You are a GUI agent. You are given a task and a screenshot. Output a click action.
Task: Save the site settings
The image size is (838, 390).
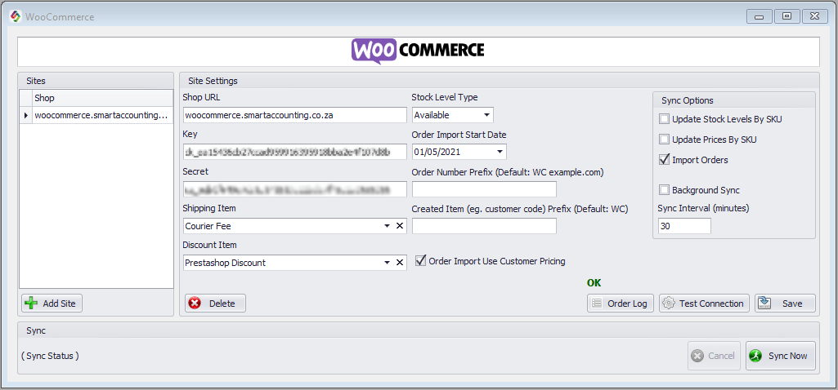[785, 304]
